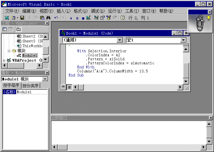Switch to Procedure View button in code window
214x152 pixels.
(x=63, y=87)
